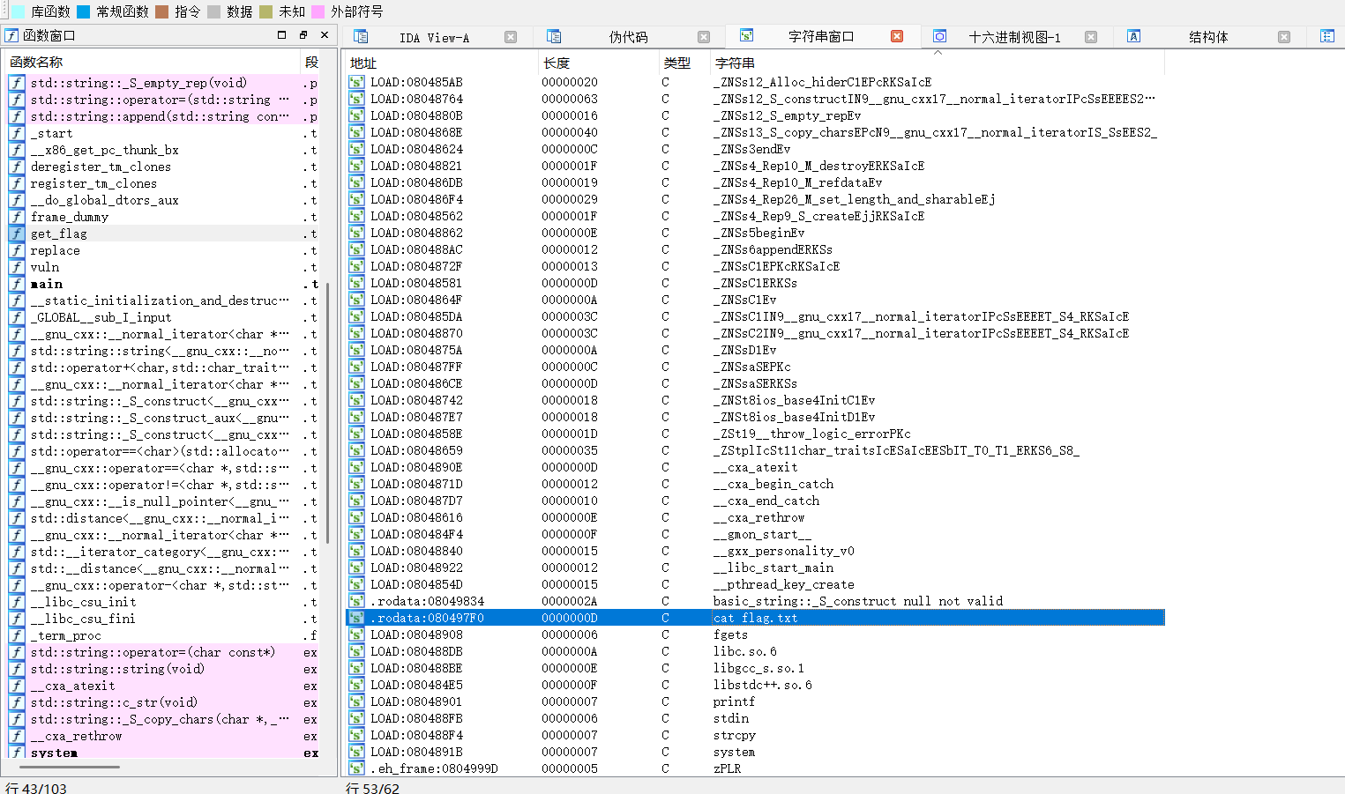Float the 函数窗口 panel
Screen dimensions: 1345x794
[303, 35]
